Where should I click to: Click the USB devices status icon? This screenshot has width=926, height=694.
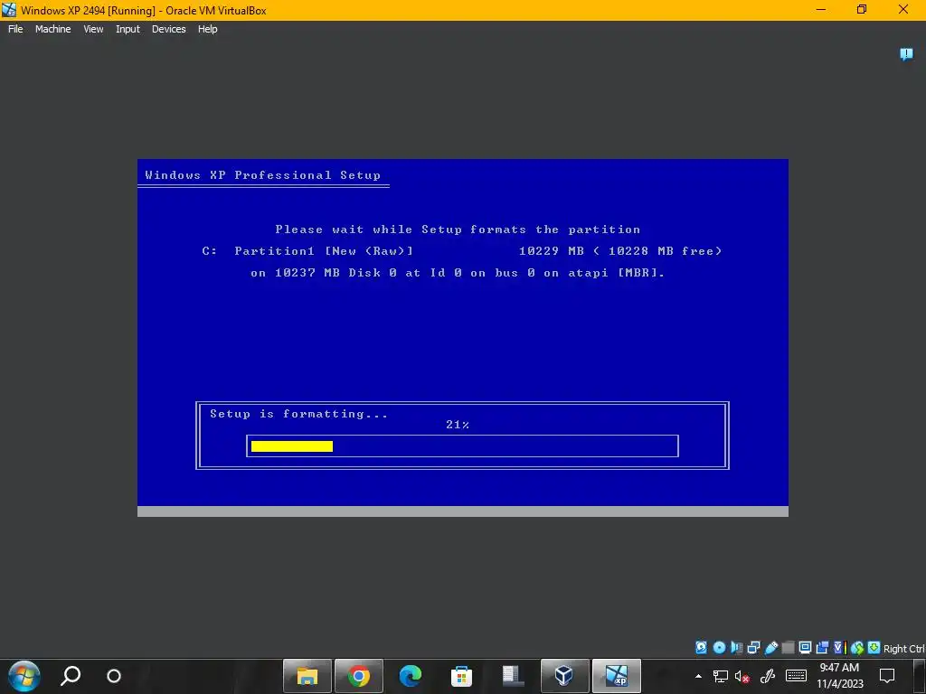pyautogui.click(x=770, y=647)
